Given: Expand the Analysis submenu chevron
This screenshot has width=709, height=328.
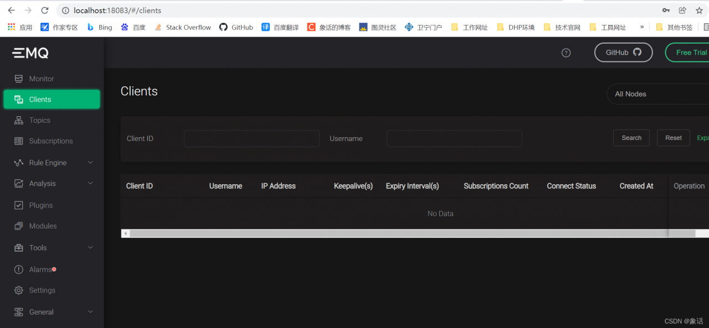Looking at the screenshot, I should click(x=90, y=184).
